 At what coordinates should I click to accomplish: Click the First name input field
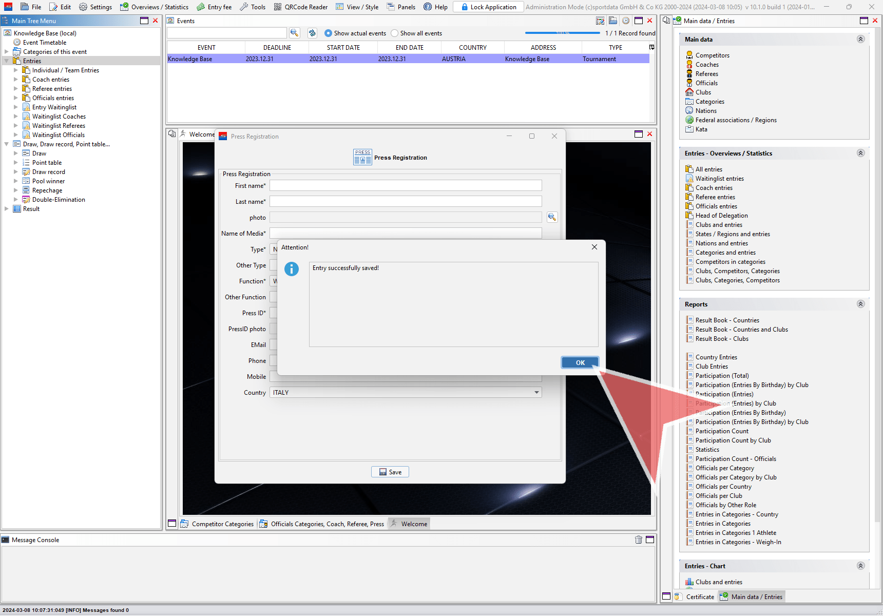tap(406, 186)
